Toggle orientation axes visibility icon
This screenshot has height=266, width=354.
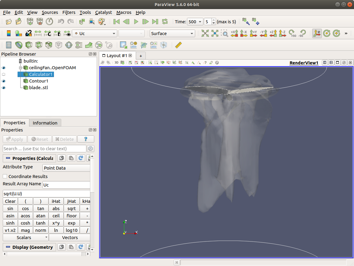click(317, 33)
